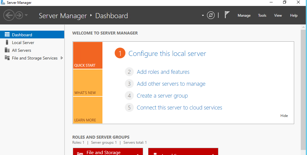The width and height of the screenshot is (307, 155).
Task: Open the View menu
Action: click(278, 15)
